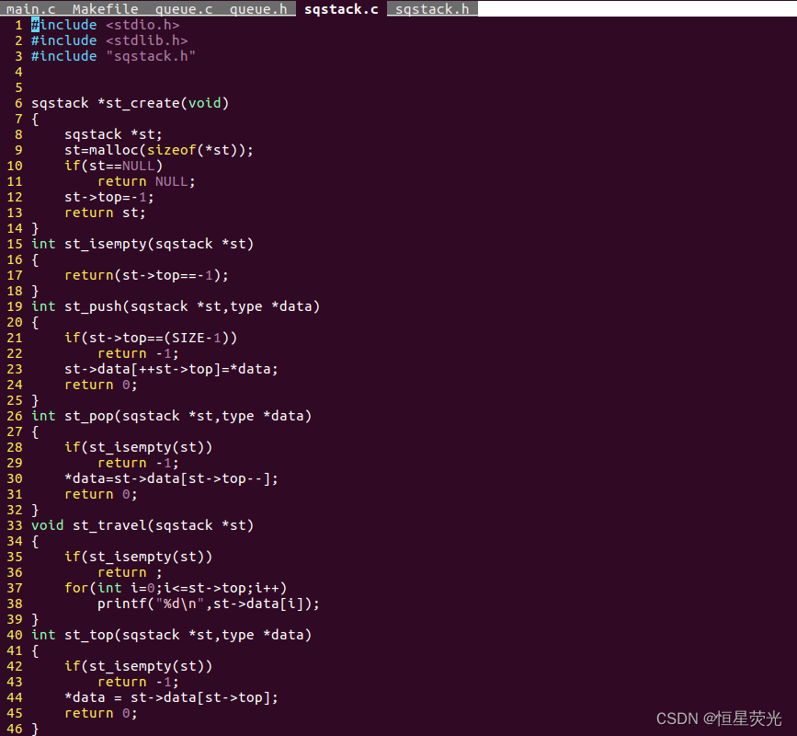Switch to the queue.c tab
Image resolution: width=797 pixels, height=736 pixels.
(x=184, y=8)
